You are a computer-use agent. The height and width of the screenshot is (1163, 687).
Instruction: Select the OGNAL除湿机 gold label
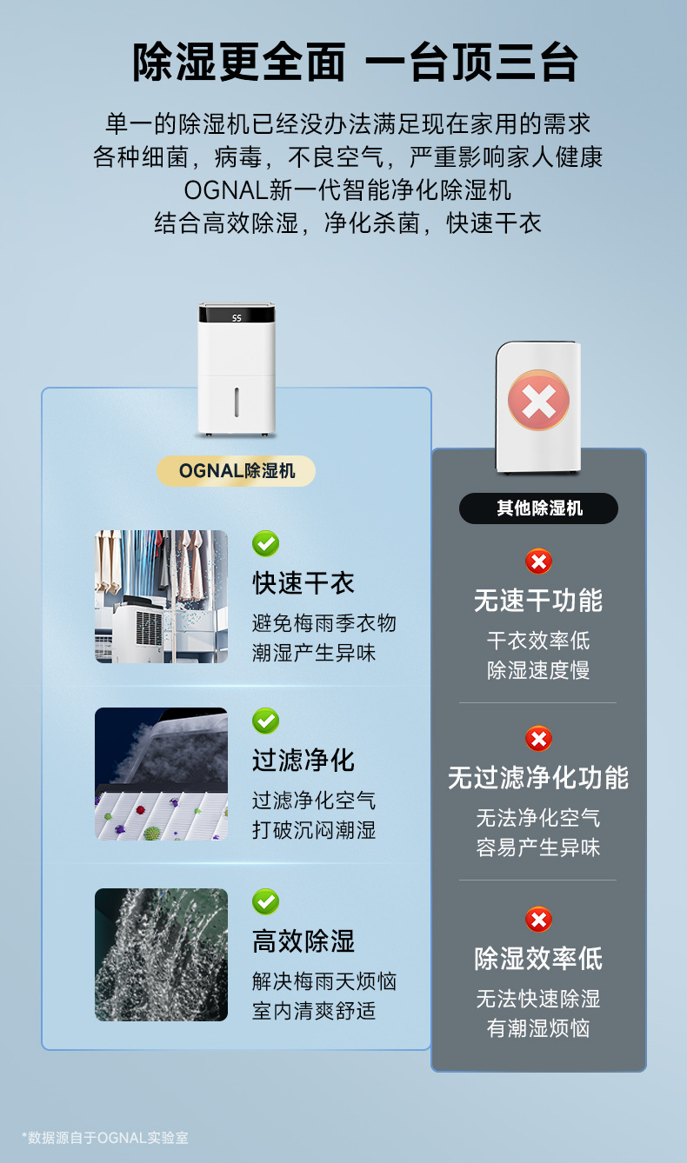pyautogui.click(x=236, y=470)
